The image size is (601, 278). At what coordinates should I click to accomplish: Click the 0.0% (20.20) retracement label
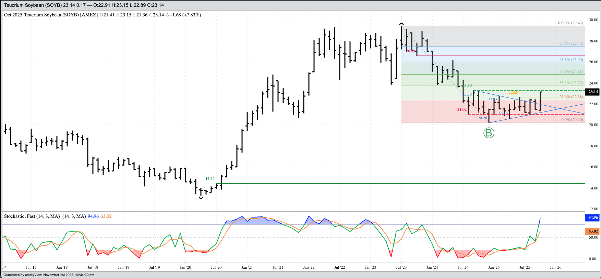572,120
